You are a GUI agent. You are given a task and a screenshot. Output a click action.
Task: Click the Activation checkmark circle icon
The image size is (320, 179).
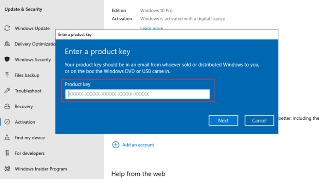tap(7, 122)
